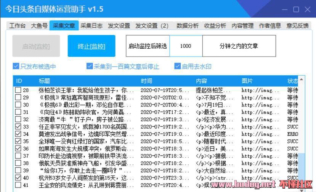Click the 内容 column header
The height and width of the screenshot is (192, 316).
point(201,81)
